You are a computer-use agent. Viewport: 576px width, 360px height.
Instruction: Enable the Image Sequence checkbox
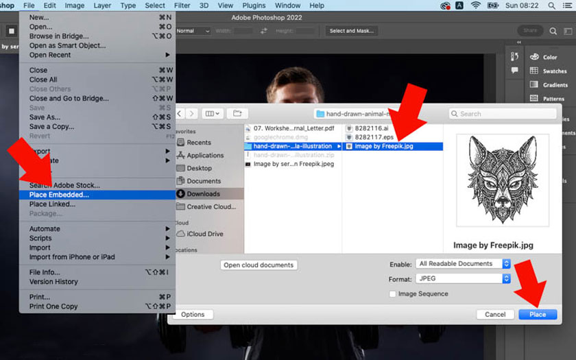tap(393, 293)
